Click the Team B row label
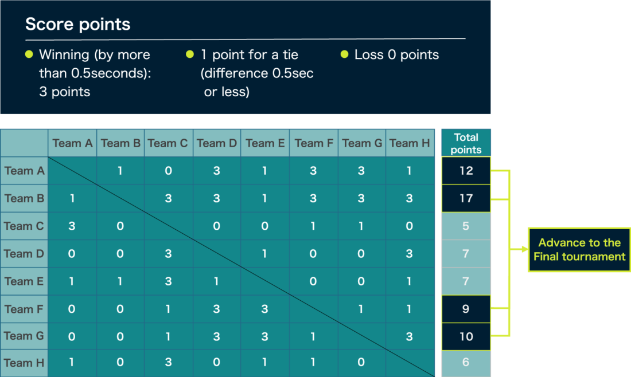 pos(24,198)
